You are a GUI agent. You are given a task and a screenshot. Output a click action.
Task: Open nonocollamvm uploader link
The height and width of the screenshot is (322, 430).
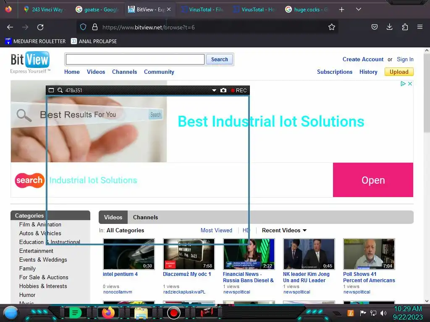tap(118, 292)
